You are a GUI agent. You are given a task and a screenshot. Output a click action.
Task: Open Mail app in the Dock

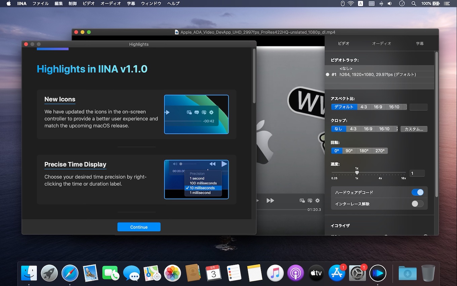click(x=90, y=273)
